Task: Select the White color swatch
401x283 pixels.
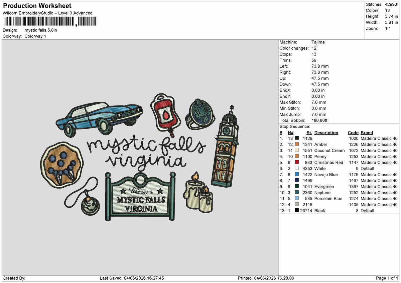Action: (297, 169)
